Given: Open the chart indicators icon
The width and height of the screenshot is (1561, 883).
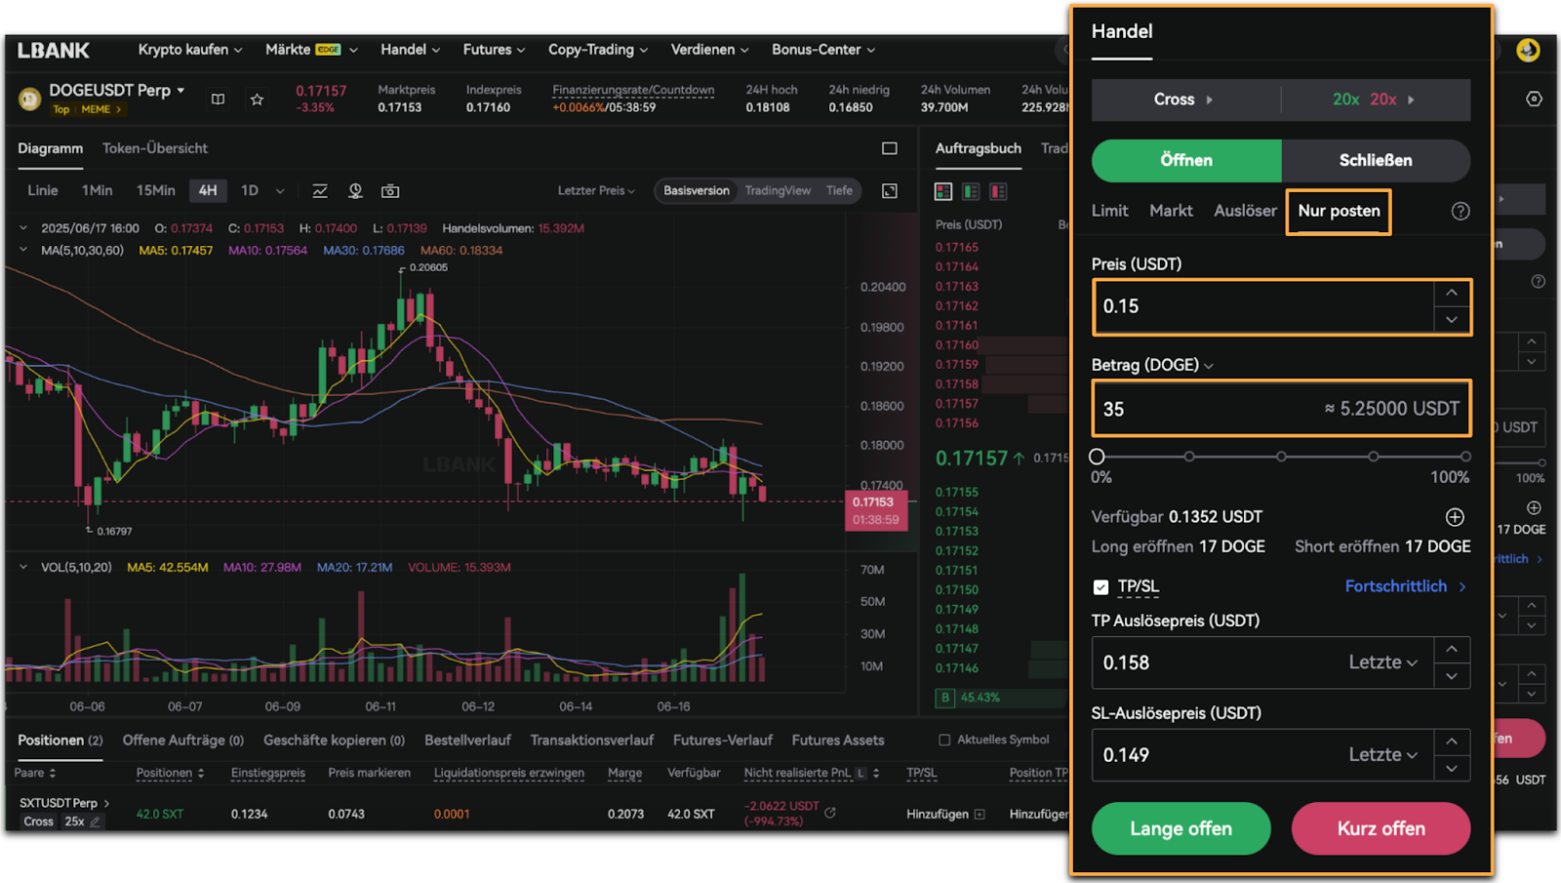Looking at the screenshot, I should [320, 191].
